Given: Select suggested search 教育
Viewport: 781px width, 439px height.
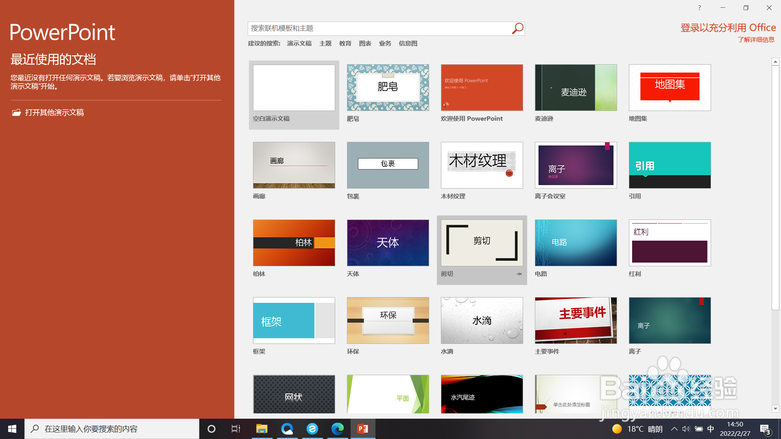Looking at the screenshot, I should coord(345,43).
